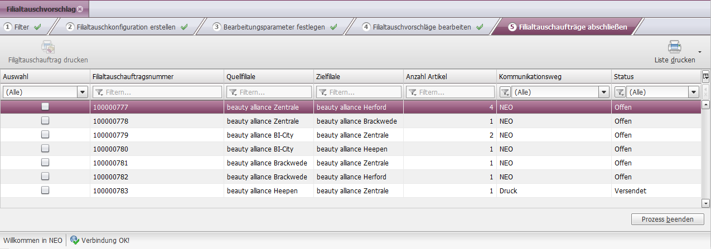711x249 pixels.
Task: Tick the checkbox for order 100000777
Action: point(45,106)
